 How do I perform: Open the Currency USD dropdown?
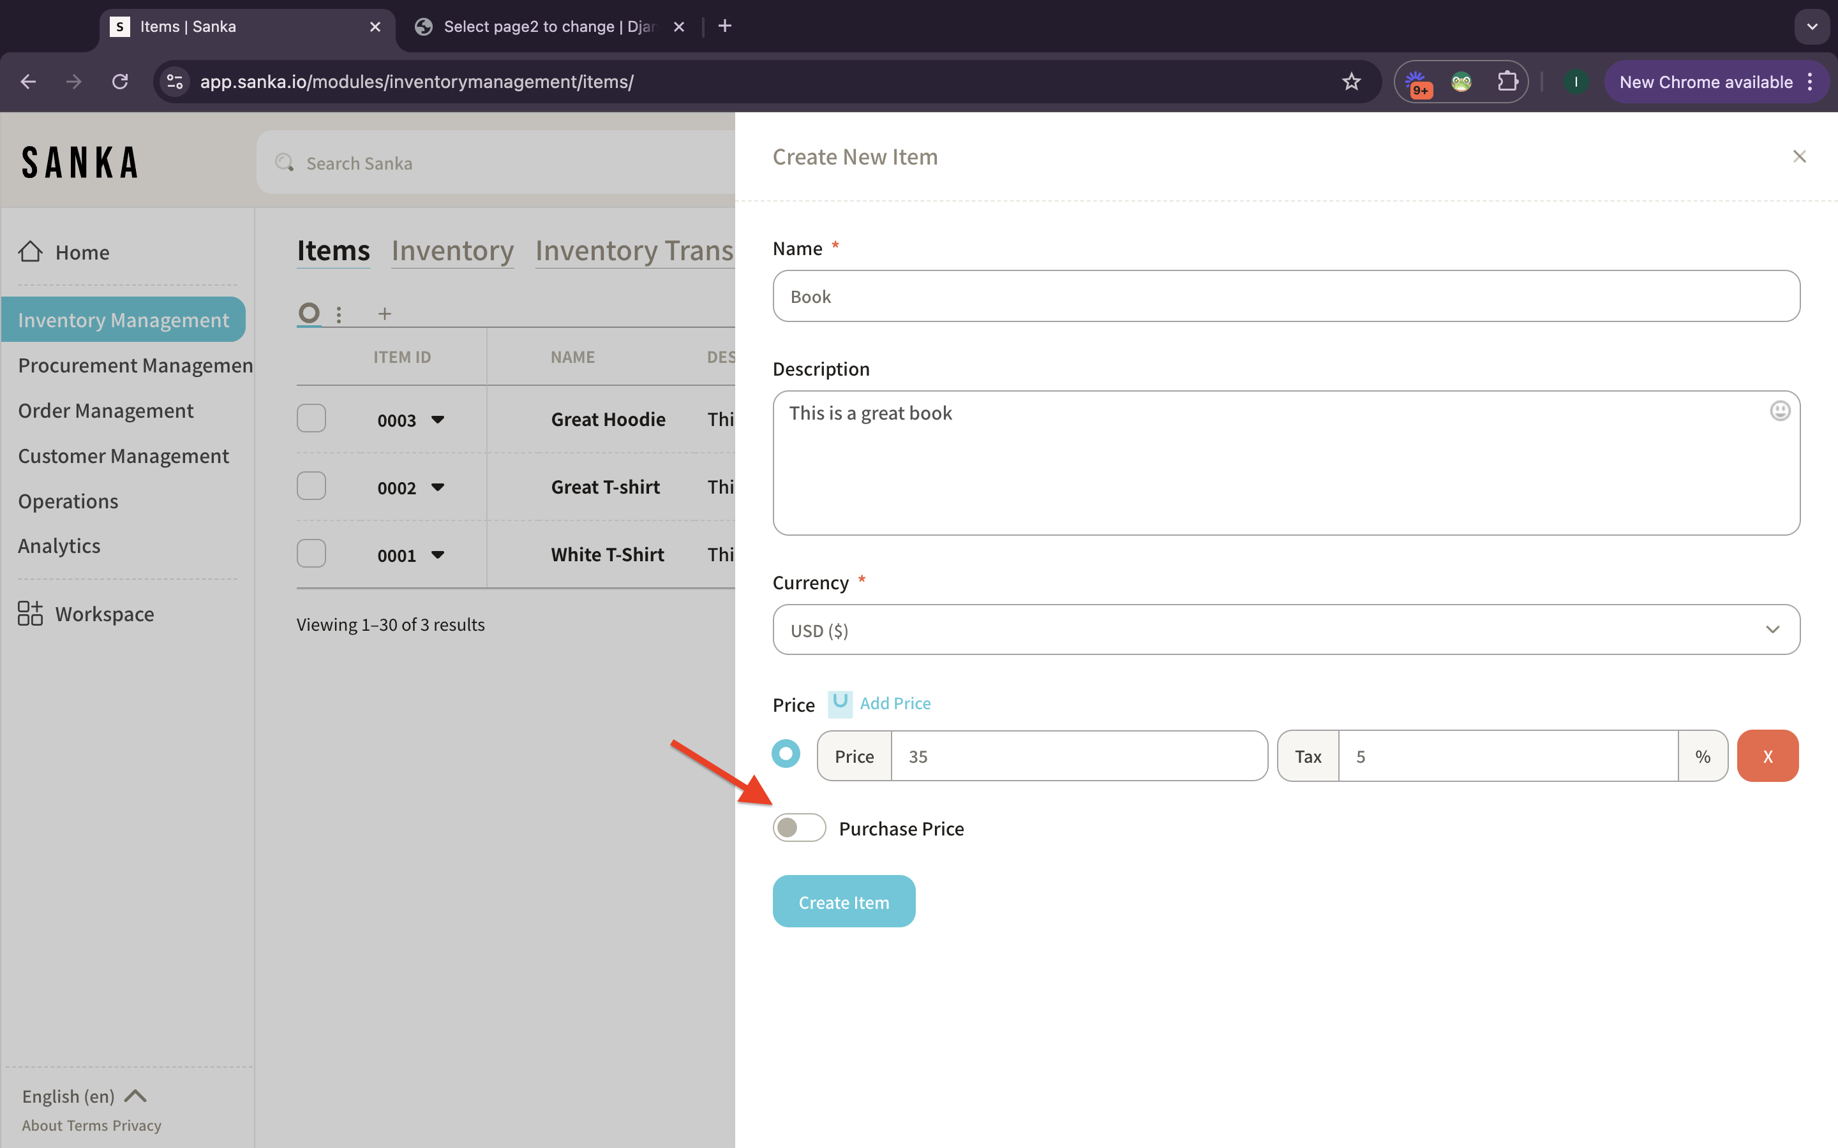[1285, 629]
